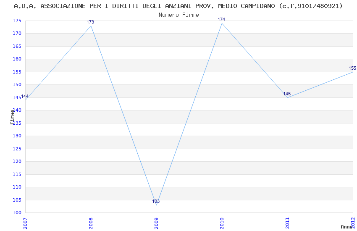Screen dimensions: 357x231
Task: Click the y-axis value 115
Action: coord(17,174)
